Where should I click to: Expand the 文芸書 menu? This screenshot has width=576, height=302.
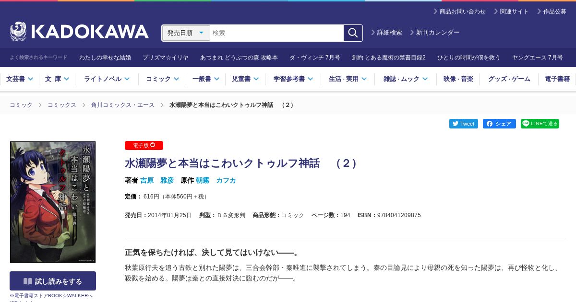[x=20, y=79]
